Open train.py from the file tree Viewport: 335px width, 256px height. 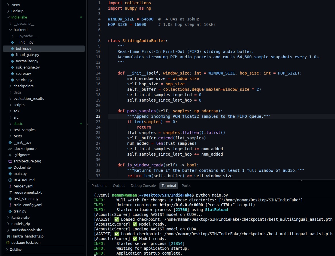coord(20,211)
